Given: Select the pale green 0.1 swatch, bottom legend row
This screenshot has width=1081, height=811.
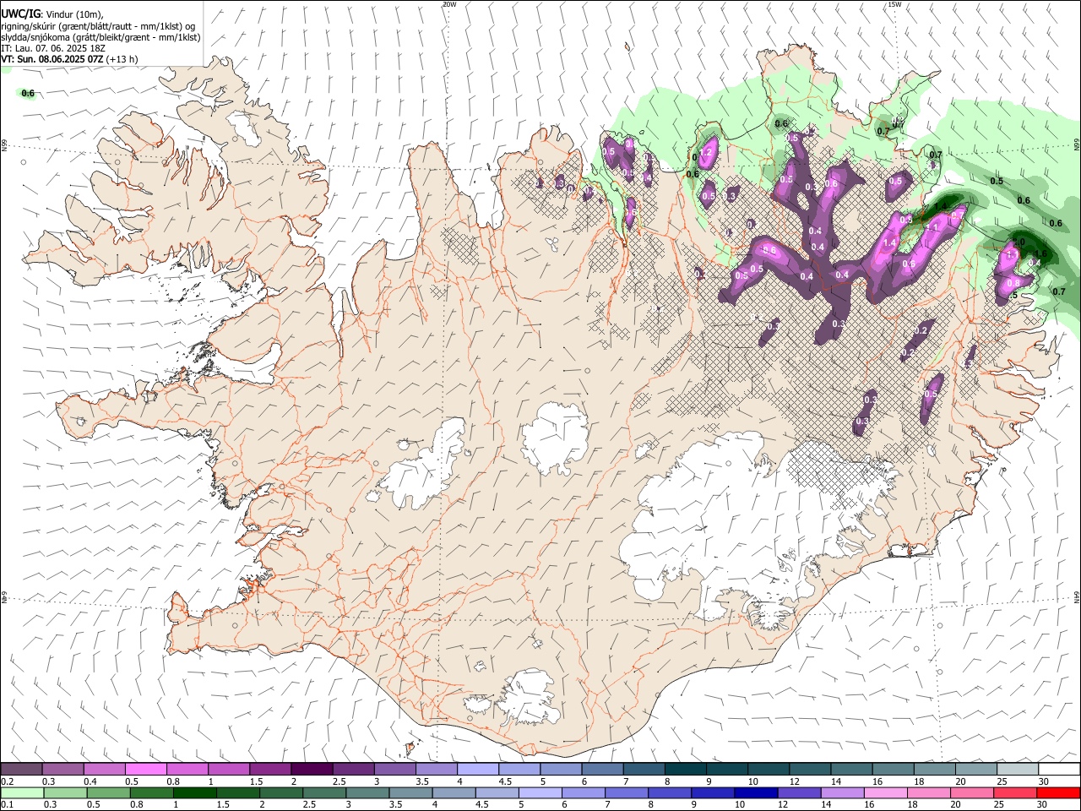Looking at the screenshot, I should coord(21,793).
